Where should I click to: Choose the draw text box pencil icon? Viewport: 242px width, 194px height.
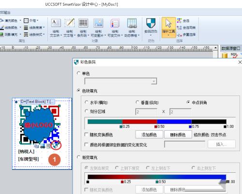point(70,23)
